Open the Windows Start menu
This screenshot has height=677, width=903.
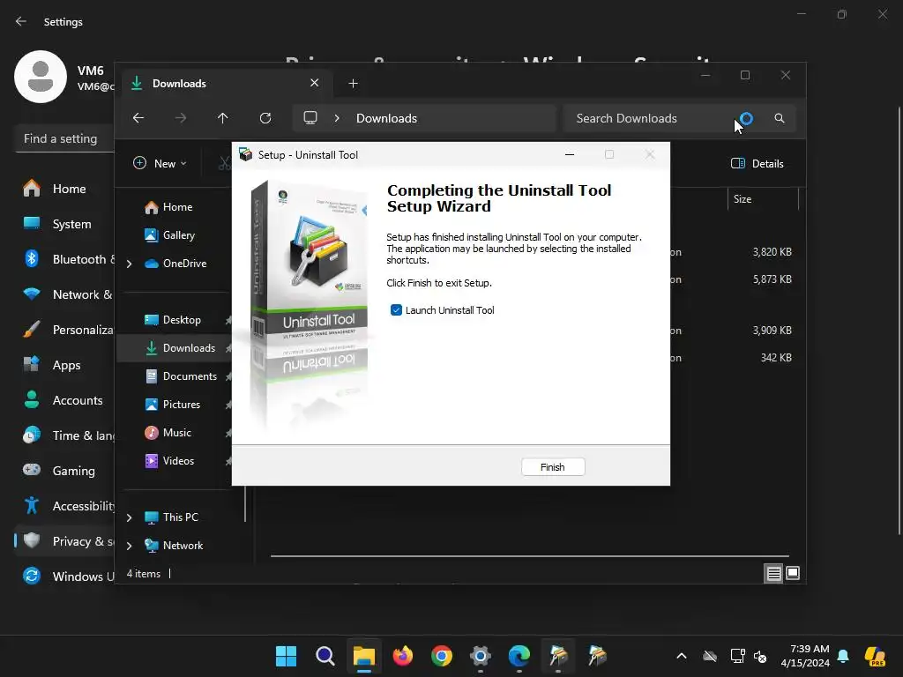tap(287, 656)
